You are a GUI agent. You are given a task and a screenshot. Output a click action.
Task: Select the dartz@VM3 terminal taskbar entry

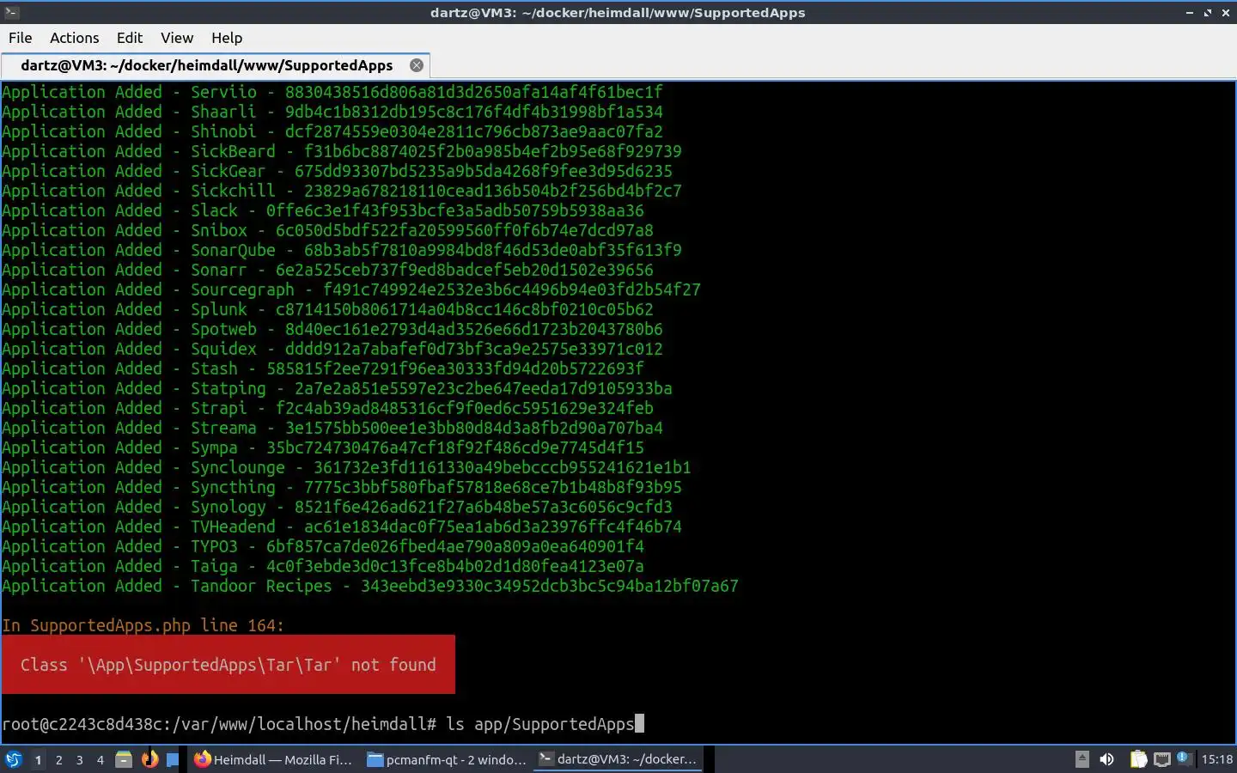tap(618, 759)
